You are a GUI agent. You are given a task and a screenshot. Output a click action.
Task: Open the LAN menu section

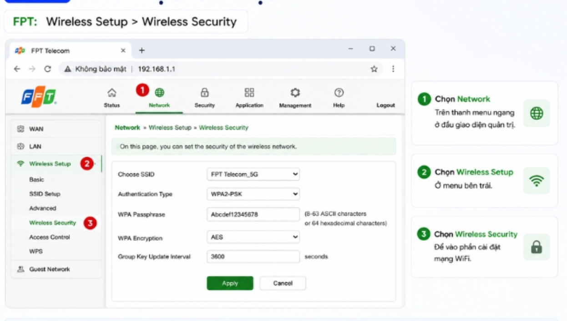pos(56,147)
